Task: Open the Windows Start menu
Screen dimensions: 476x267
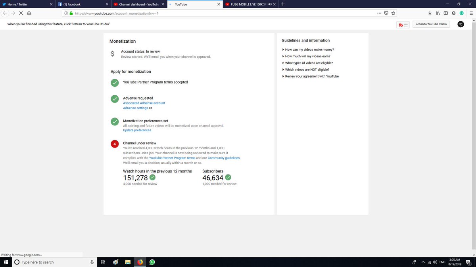Action: point(6,262)
